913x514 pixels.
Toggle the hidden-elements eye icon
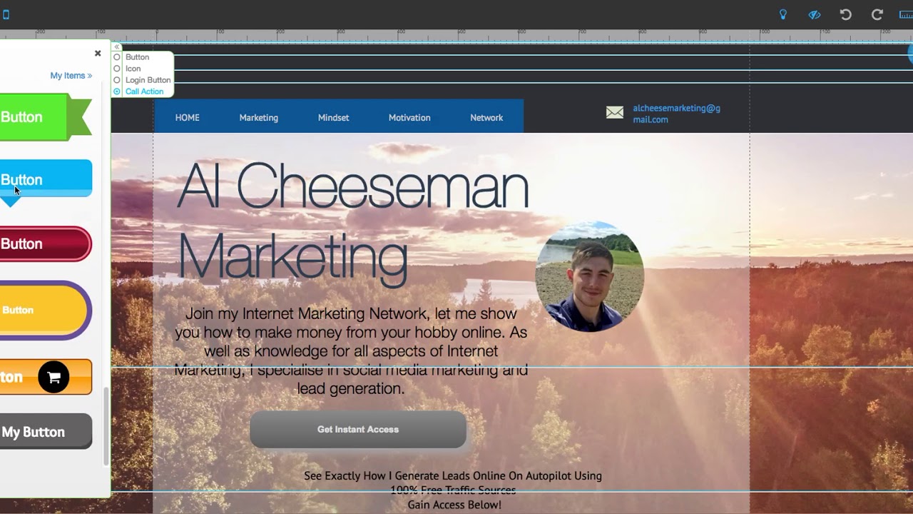[x=815, y=14]
